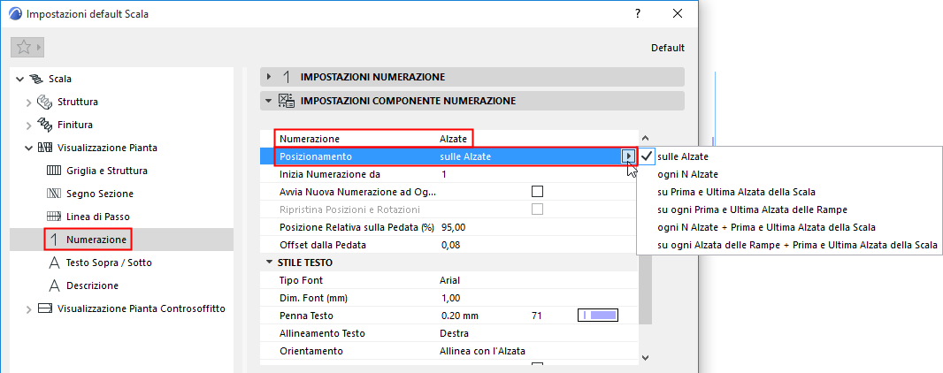Click the Penna Testo pen swatch
The width and height of the screenshot is (943, 373).
(598, 315)
